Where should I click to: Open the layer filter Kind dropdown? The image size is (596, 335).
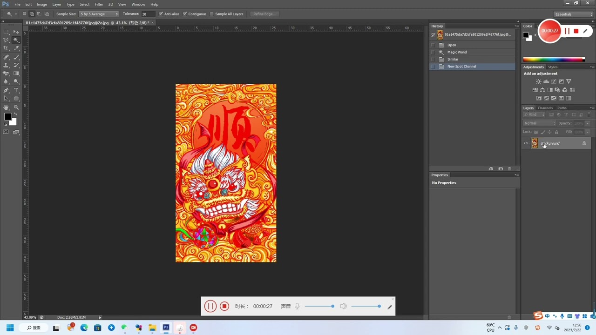click(535, 114)
